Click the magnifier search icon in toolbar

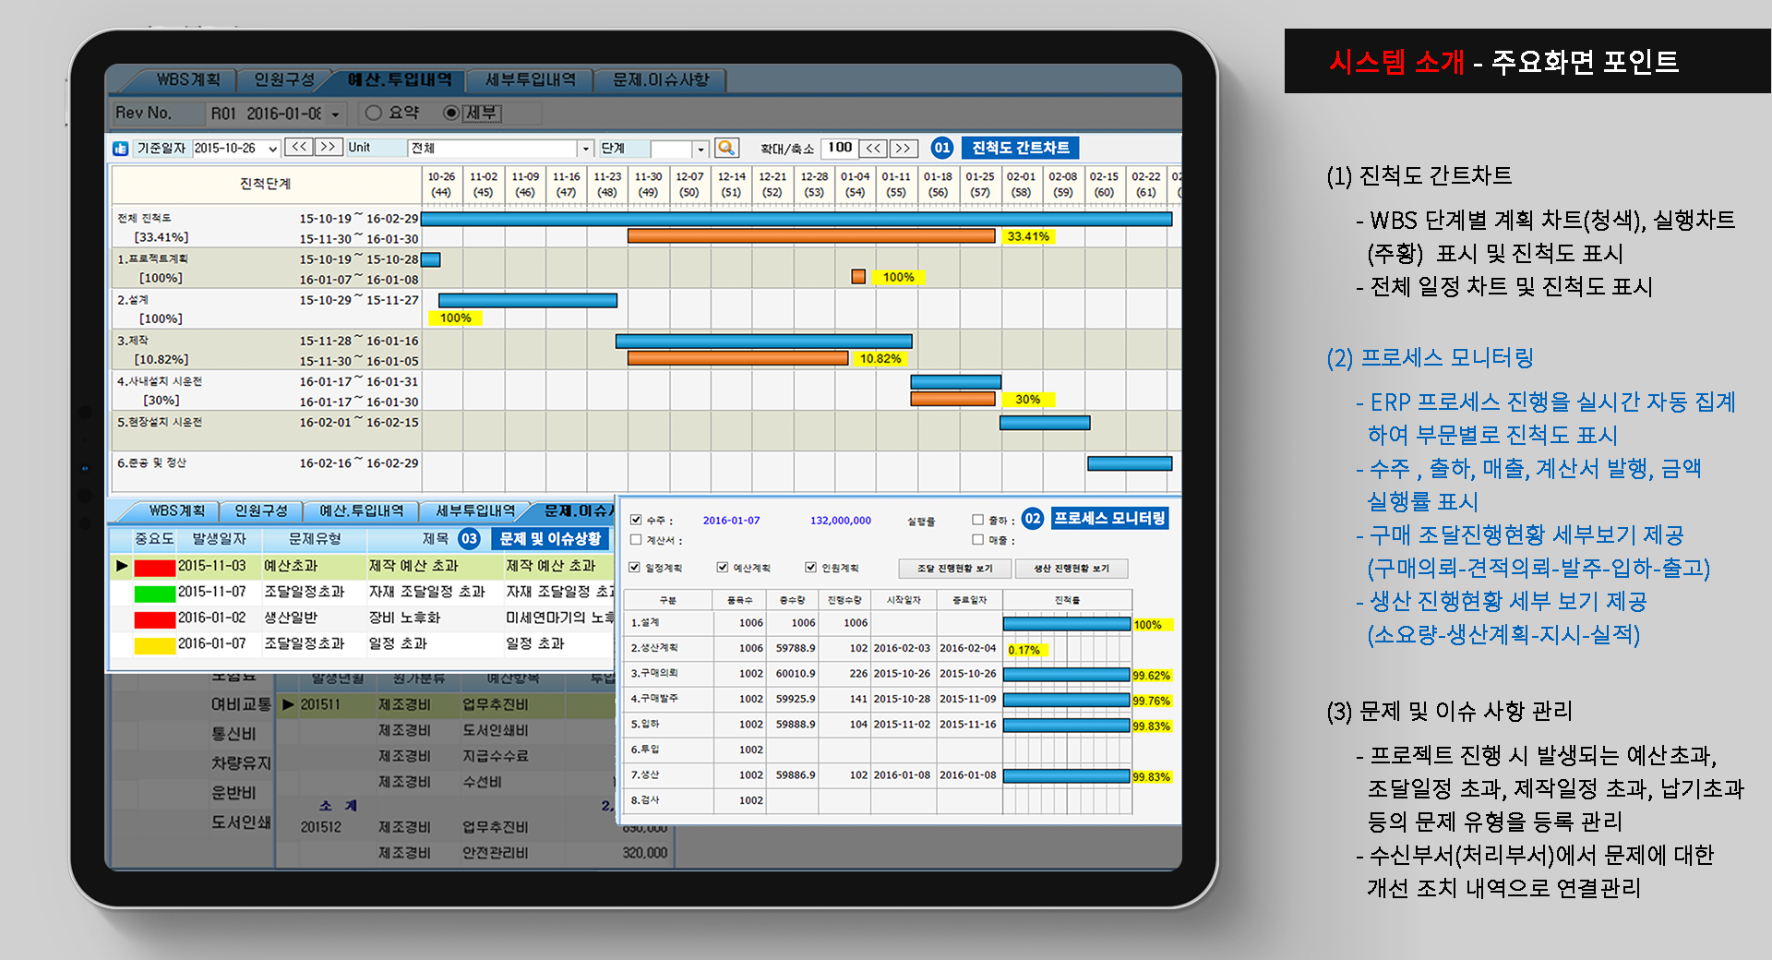(726, 148)
